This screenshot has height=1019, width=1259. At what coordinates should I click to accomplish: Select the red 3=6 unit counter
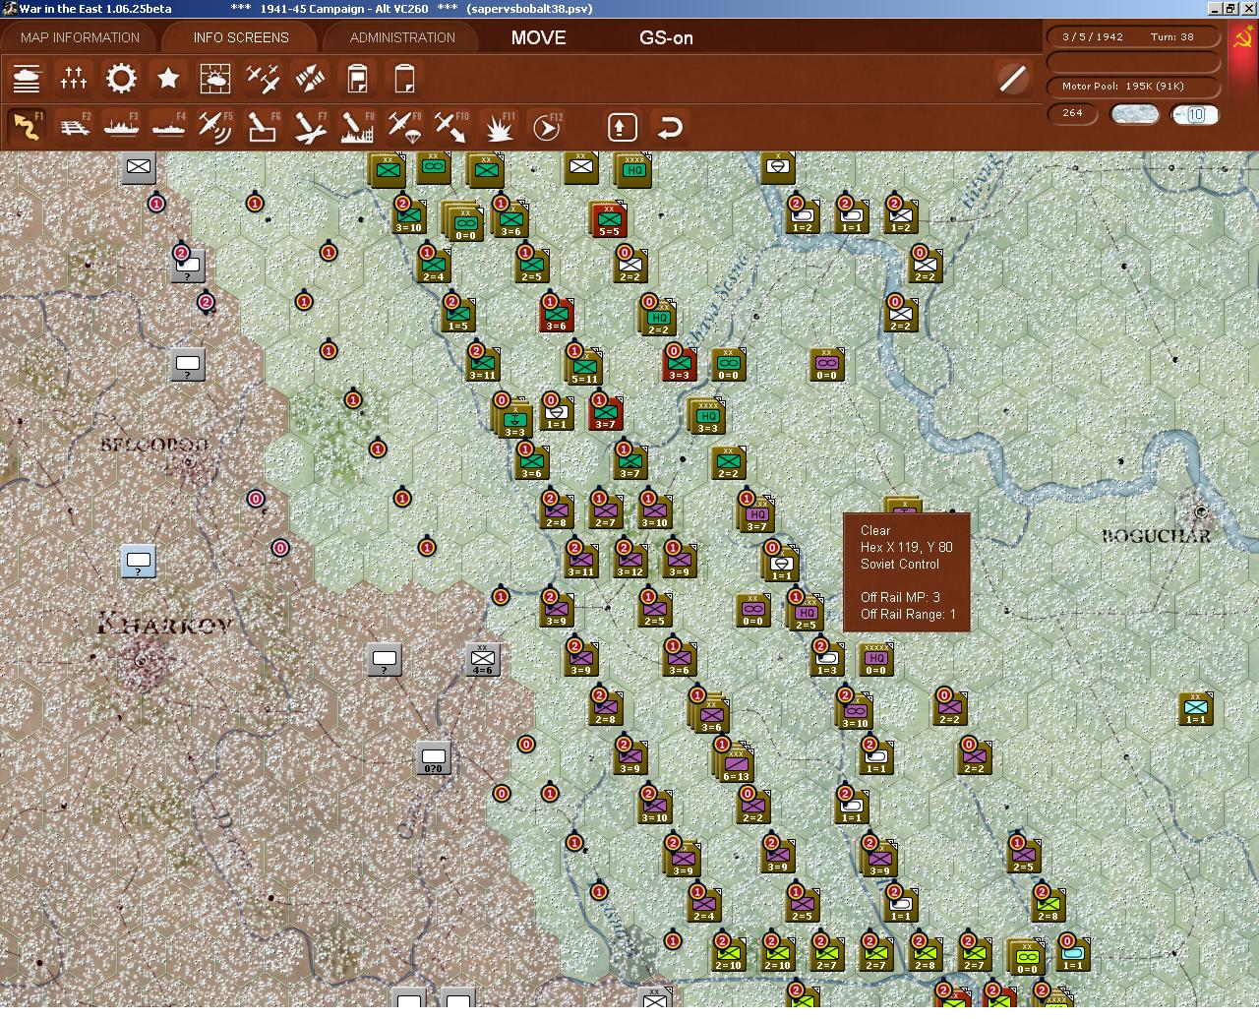[x=556, y=314]
